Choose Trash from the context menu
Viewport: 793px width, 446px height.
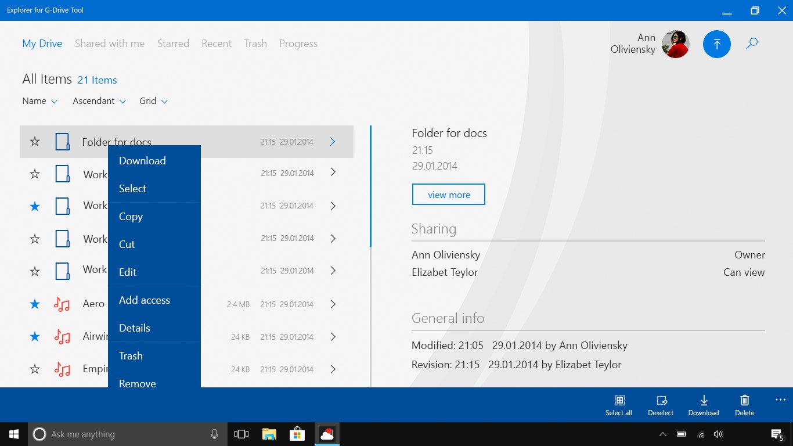click(x=154, y=356)
